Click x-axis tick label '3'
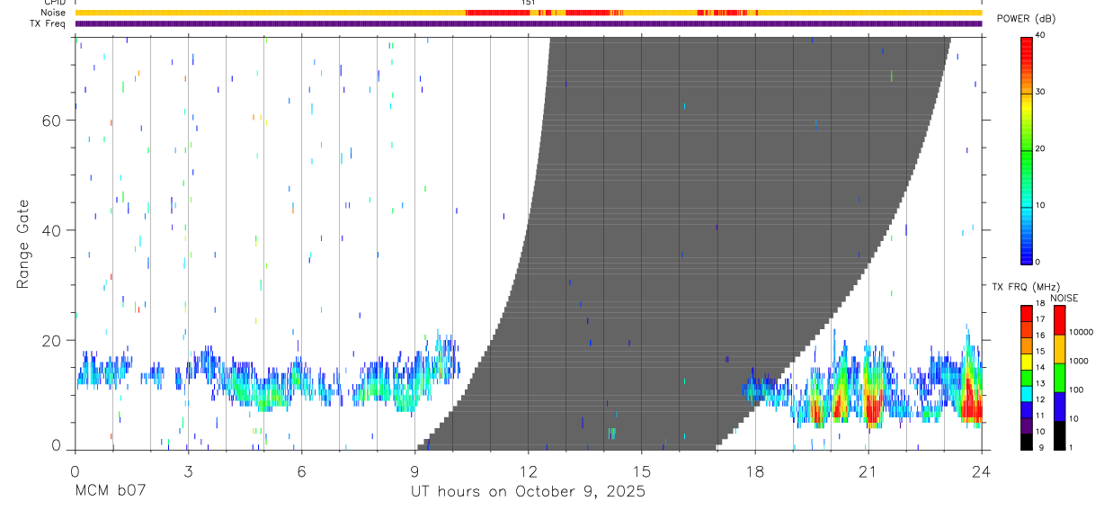Screen dimensions: 1104x510 click(x=188, y=470)
